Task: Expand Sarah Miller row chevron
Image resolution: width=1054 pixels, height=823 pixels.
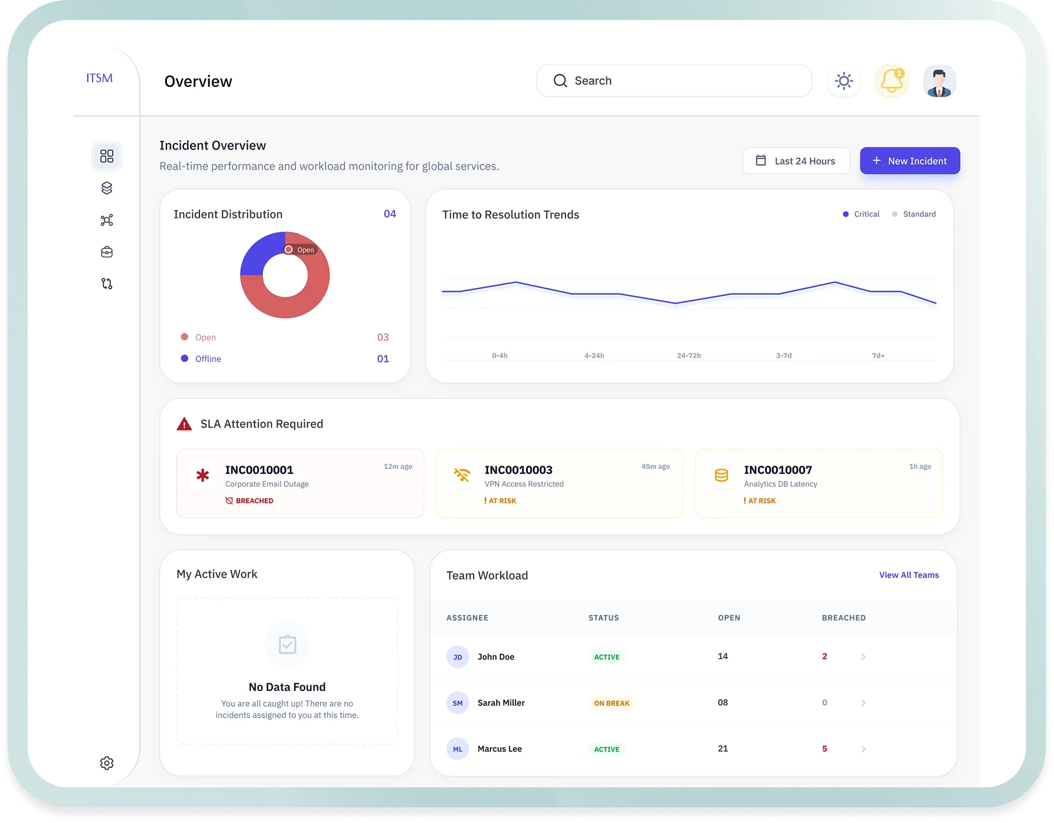Action: click(863, 703)
